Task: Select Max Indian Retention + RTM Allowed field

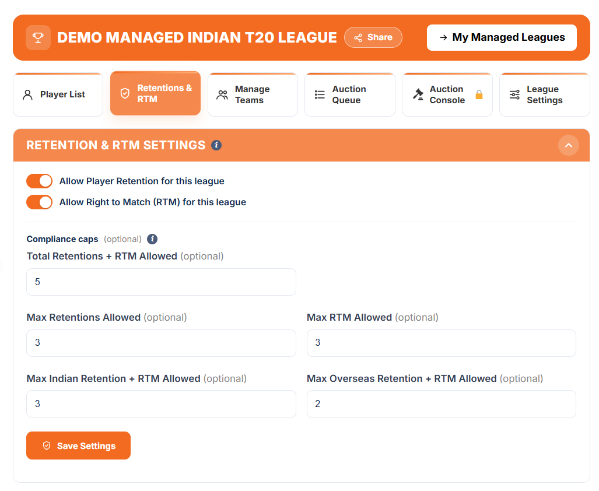Action: (x=161, y=404)
